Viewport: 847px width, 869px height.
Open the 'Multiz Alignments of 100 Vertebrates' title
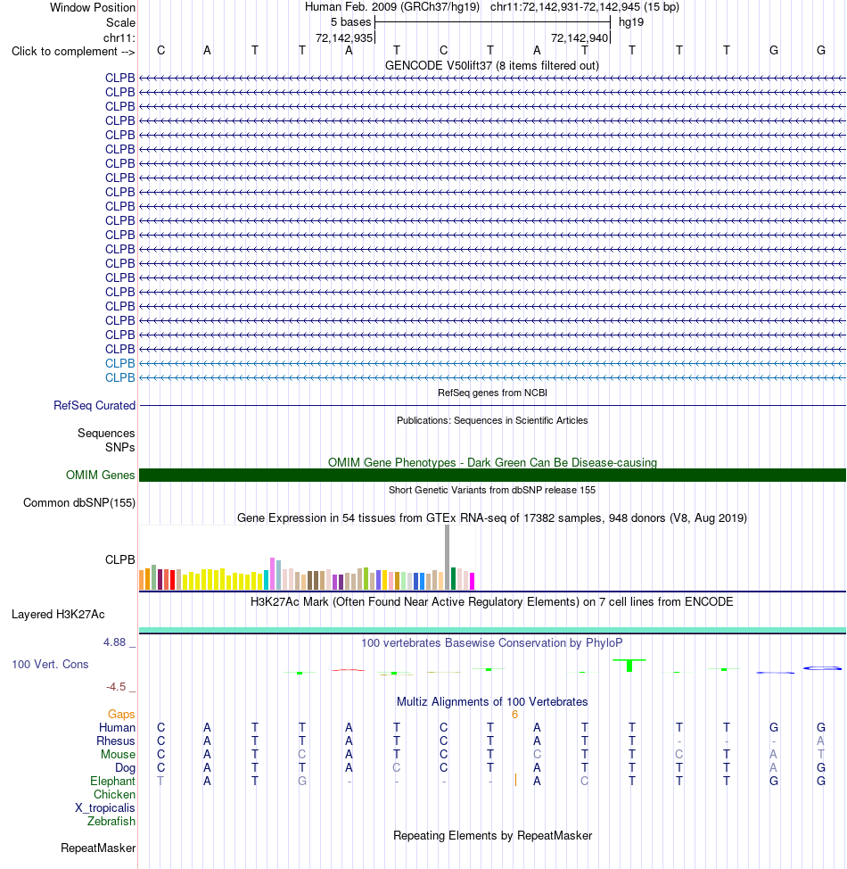[492, 702]
